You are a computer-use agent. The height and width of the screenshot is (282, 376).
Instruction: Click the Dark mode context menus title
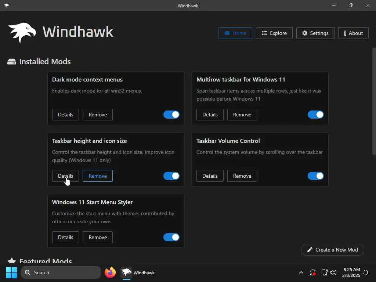[x=87, y=80]
